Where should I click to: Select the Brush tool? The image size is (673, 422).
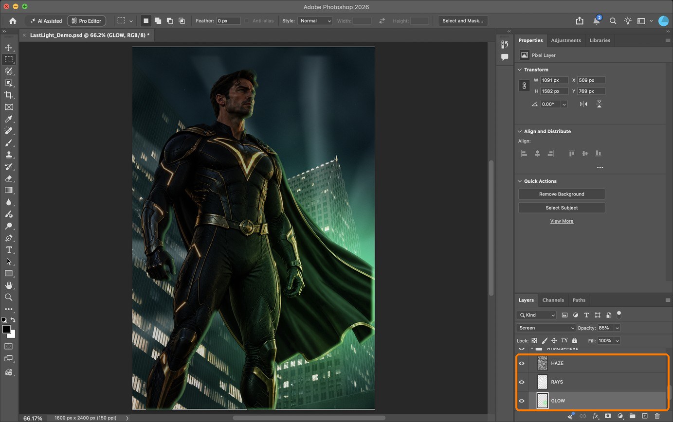(x=9, y=143)
